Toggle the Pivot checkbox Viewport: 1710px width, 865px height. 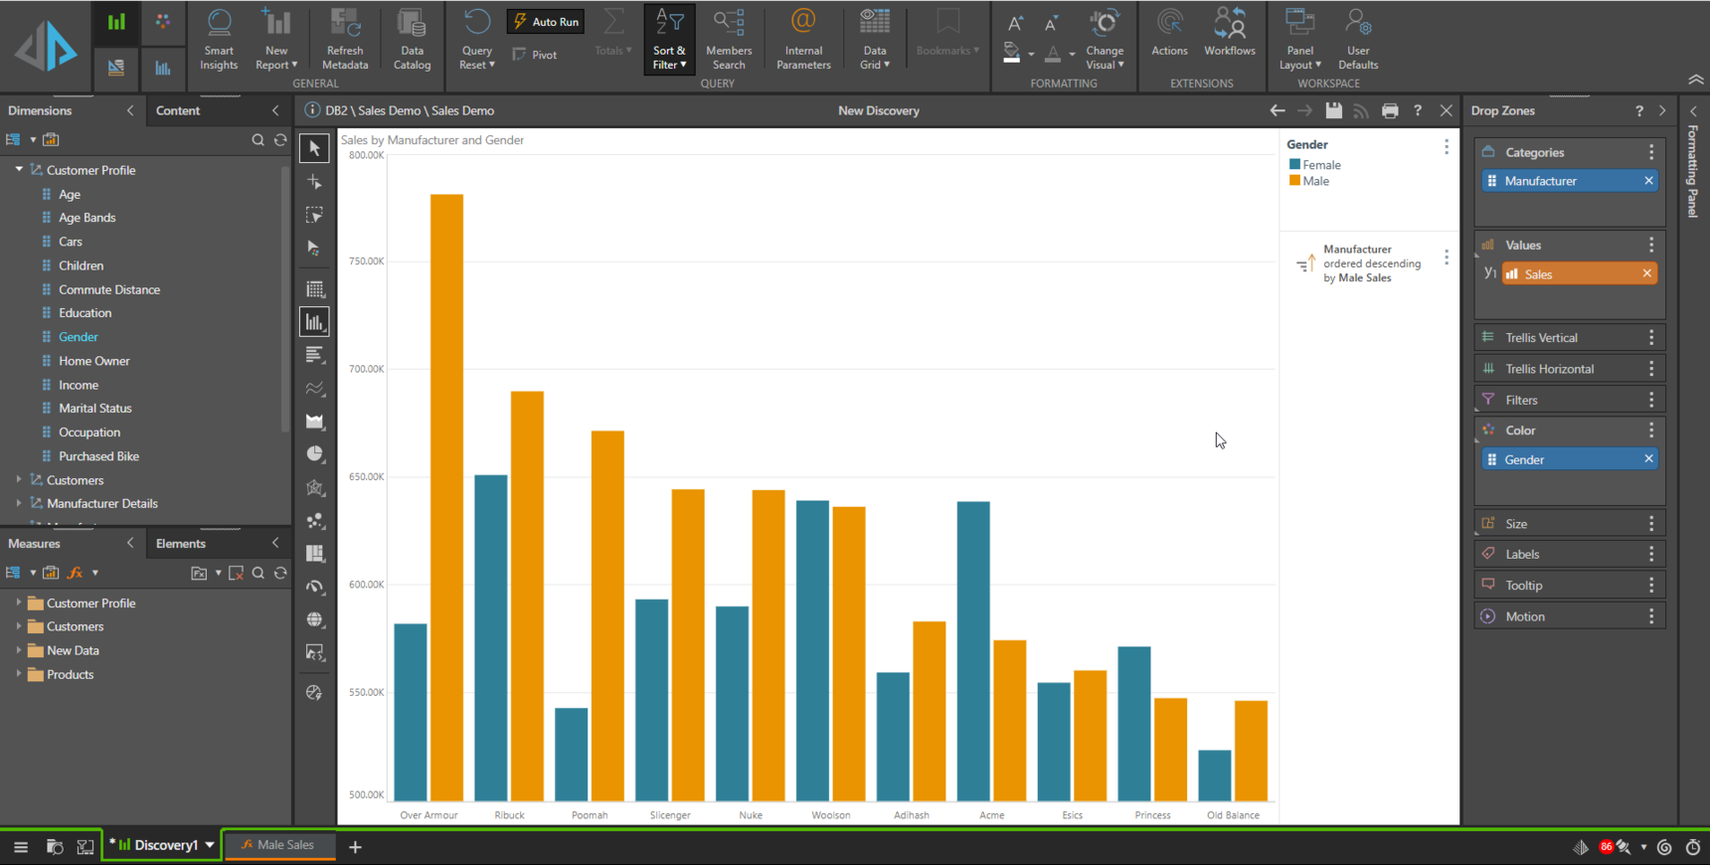tap(520, 55)
